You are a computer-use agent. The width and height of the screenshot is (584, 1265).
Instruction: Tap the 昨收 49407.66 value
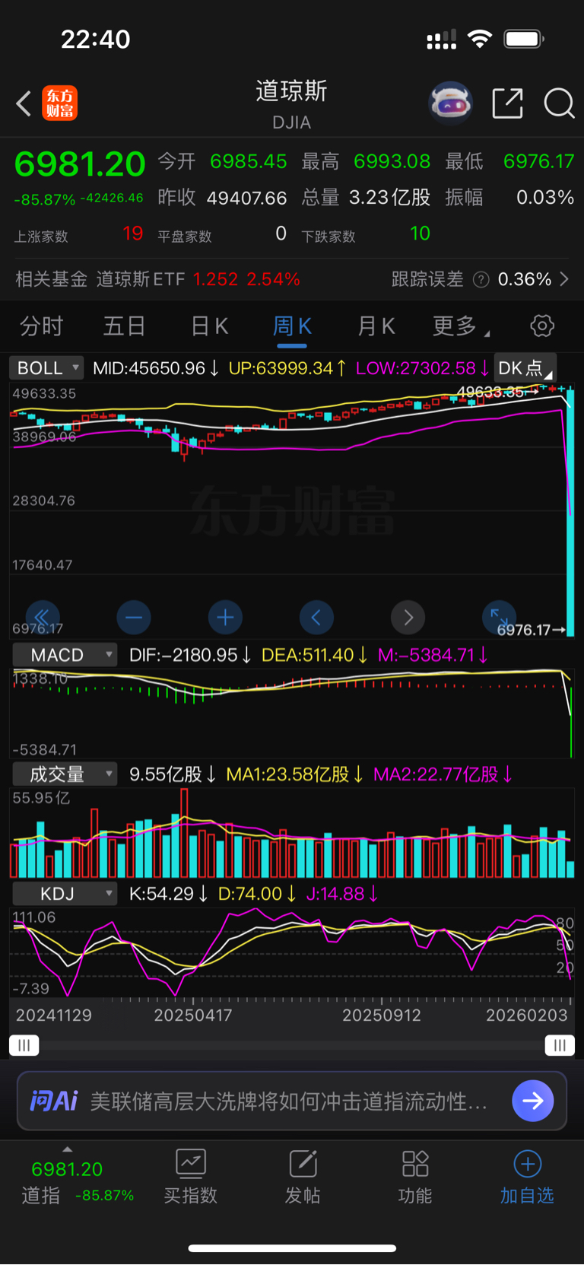(247, 198)
